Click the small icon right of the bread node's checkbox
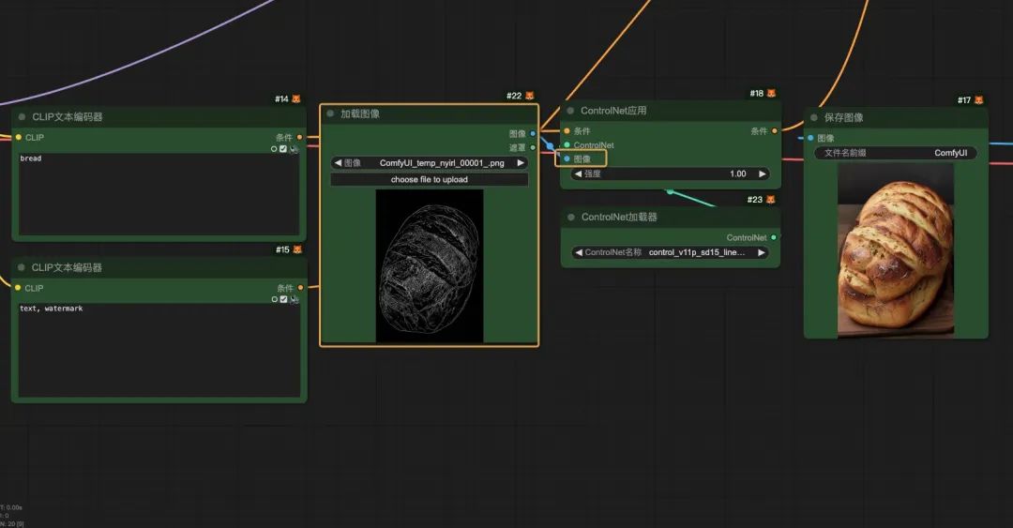The width and height of the screenshot is (1013, 528). (x=294, y=149)
